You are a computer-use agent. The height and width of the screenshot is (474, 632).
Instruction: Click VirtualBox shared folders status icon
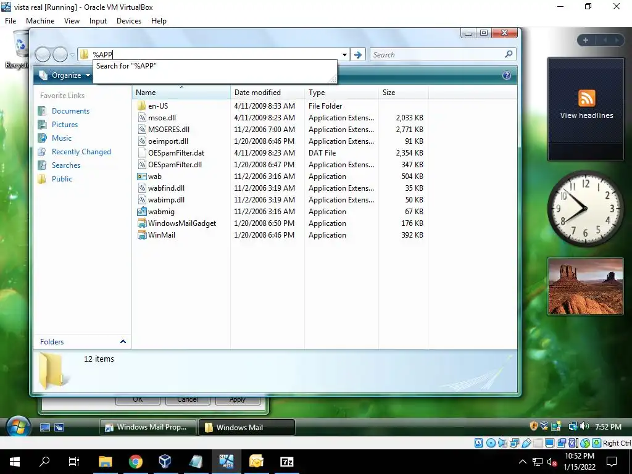point(538,443)
